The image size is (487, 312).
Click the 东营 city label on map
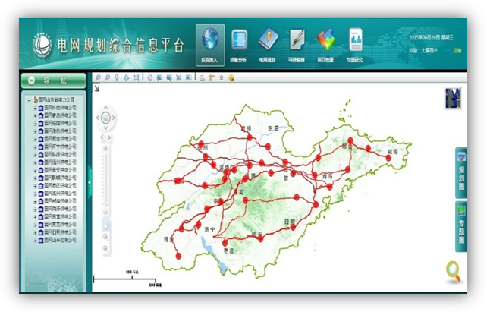point(273,128)
